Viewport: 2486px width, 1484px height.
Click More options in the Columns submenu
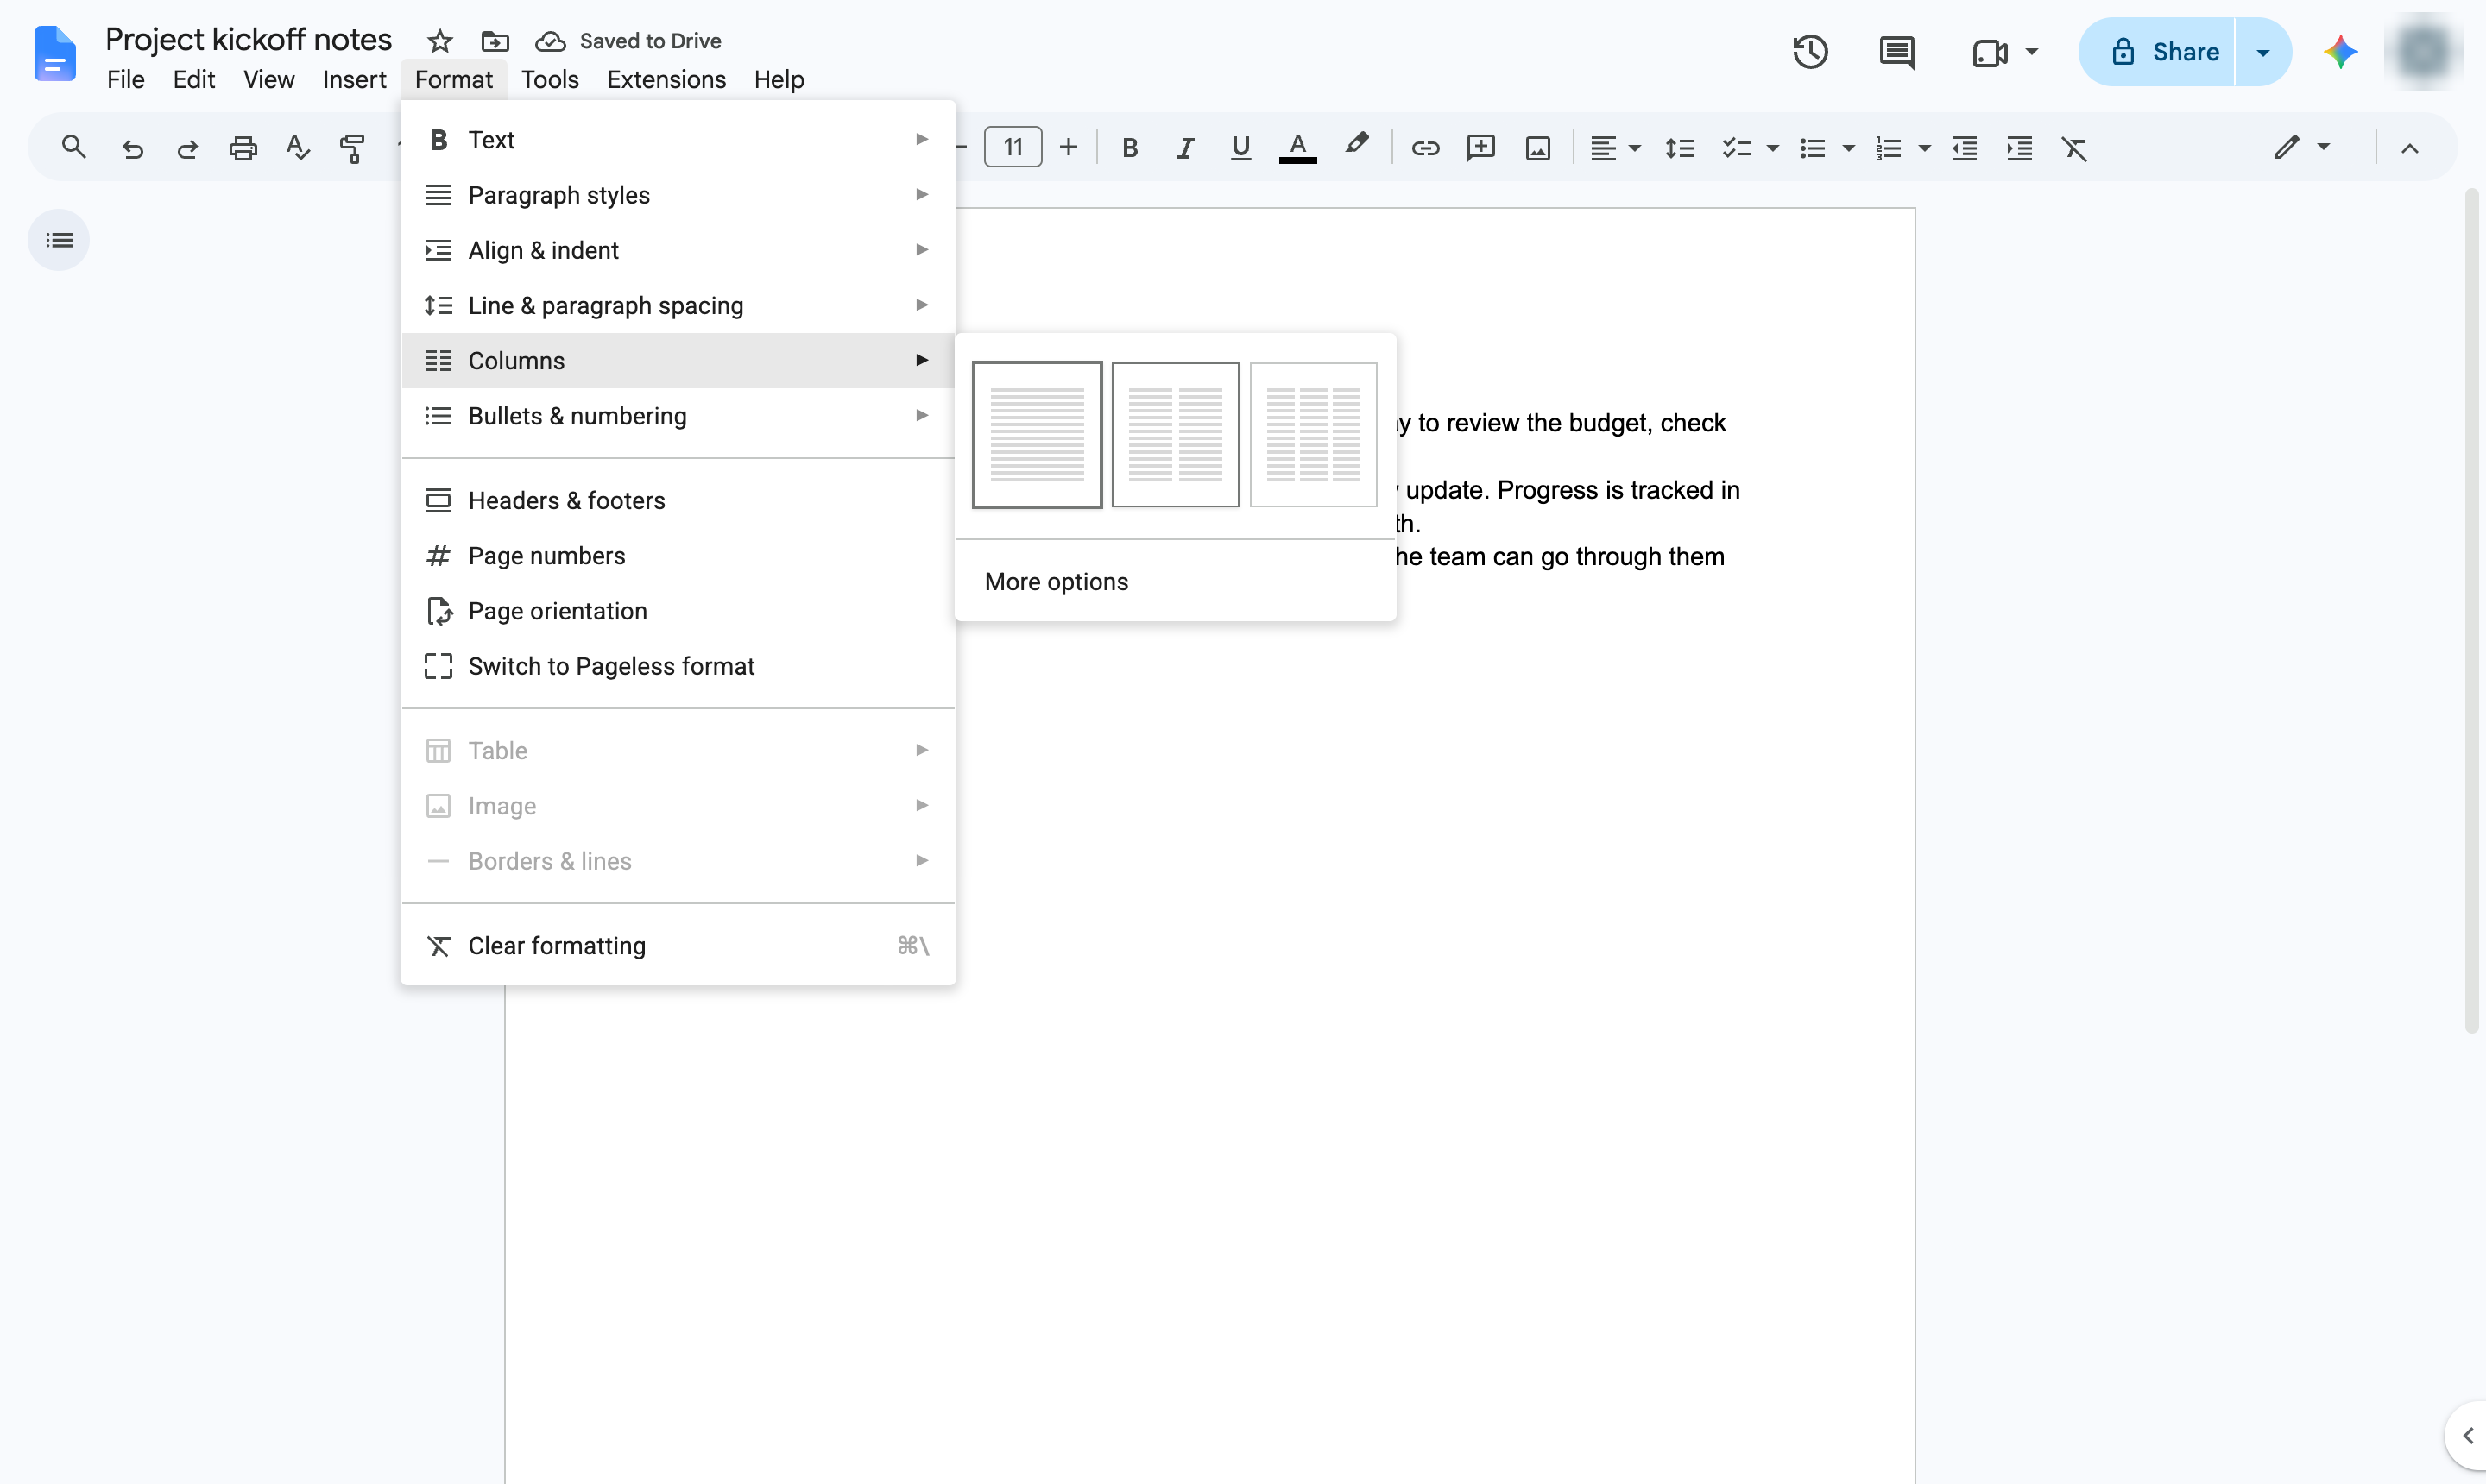point(1175,582)
